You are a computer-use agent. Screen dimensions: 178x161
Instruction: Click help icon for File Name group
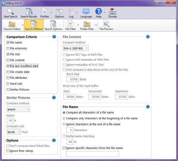148,107
